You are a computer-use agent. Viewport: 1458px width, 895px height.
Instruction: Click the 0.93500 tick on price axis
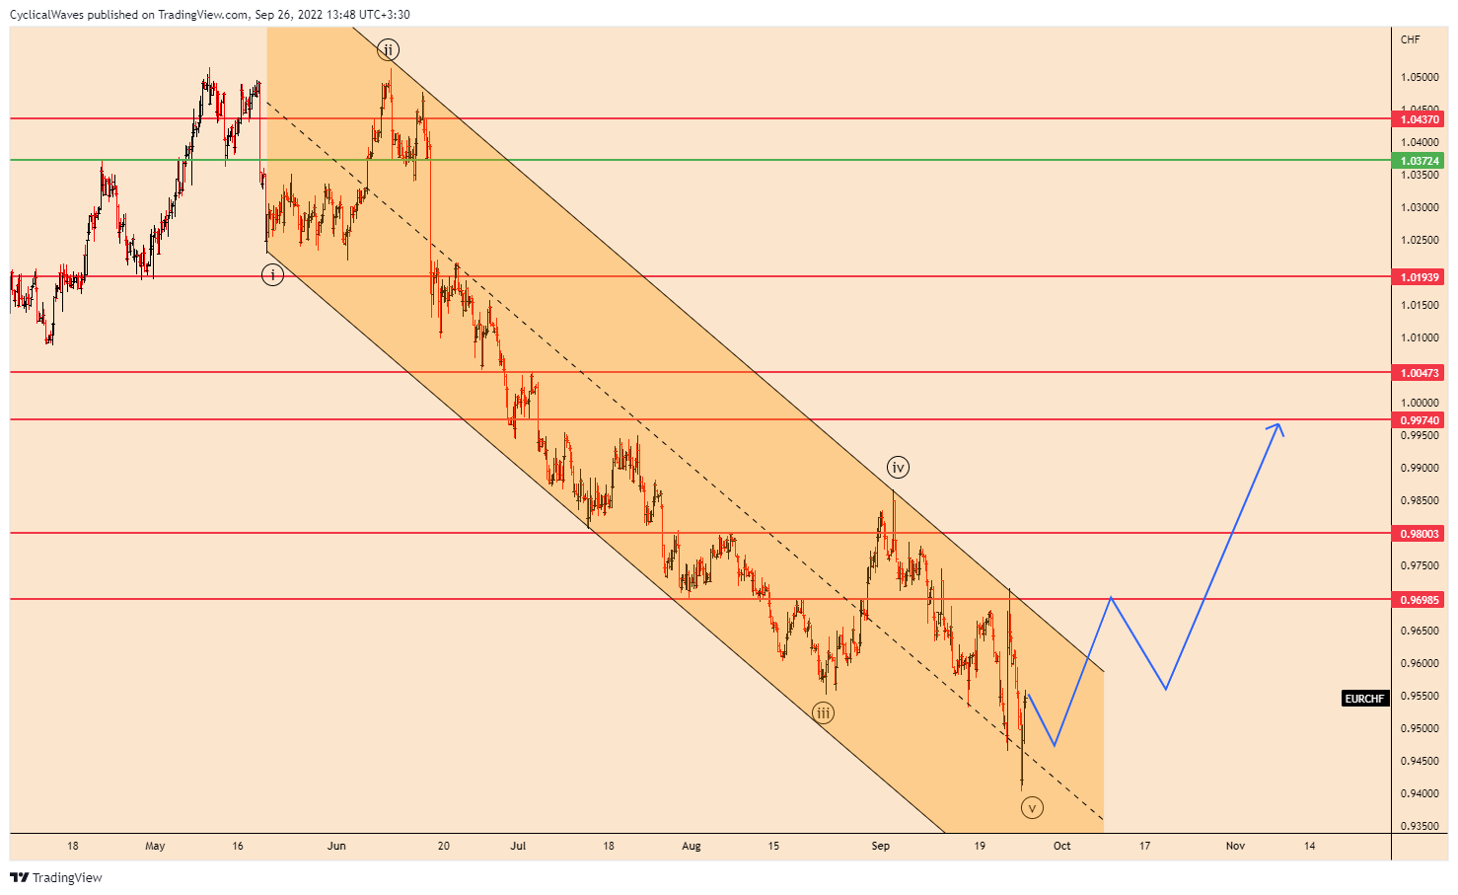click(1420, 826)
